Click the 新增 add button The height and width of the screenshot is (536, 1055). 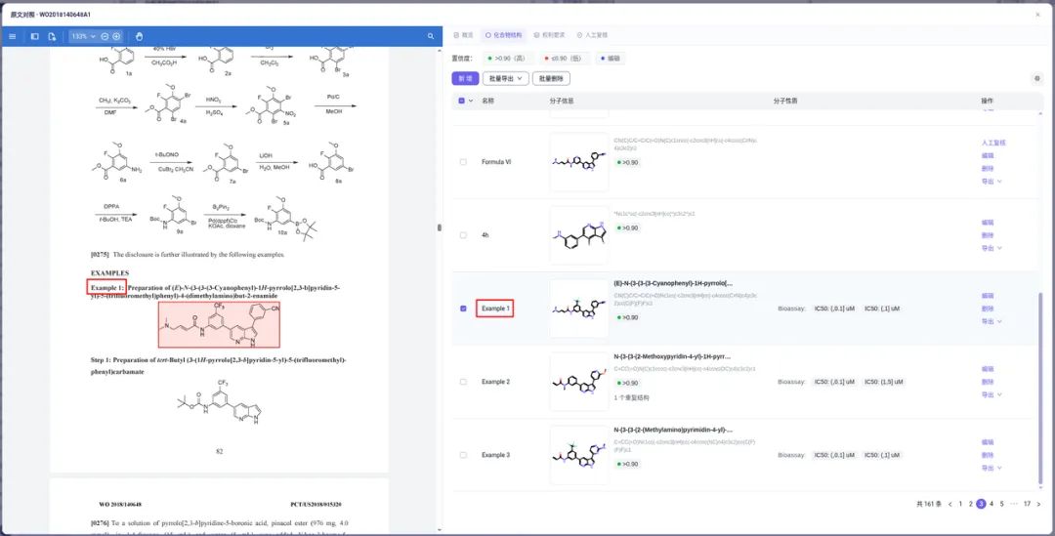tap(465, 79)
